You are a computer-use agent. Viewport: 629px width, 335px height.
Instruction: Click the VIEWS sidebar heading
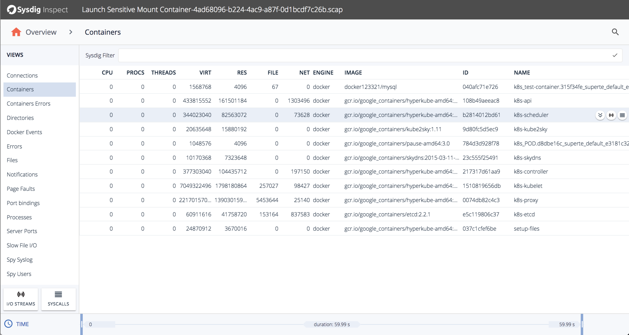click(15, 55)
